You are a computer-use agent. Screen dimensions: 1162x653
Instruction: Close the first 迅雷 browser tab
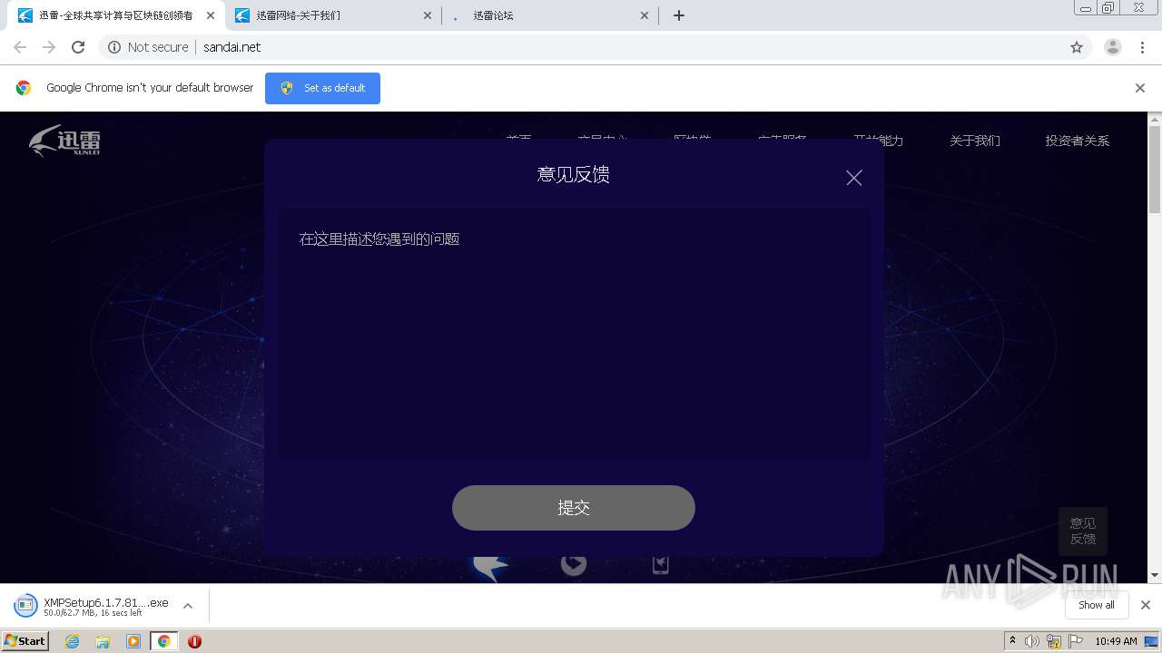[x=211, y=15]
